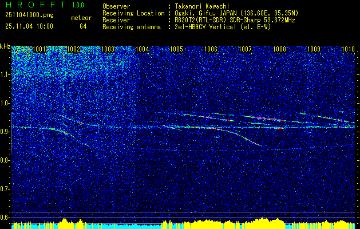This screenshot has width=360, height=229.
Task: Click the 1008 time marker
Action: click(x=280, y=49)
